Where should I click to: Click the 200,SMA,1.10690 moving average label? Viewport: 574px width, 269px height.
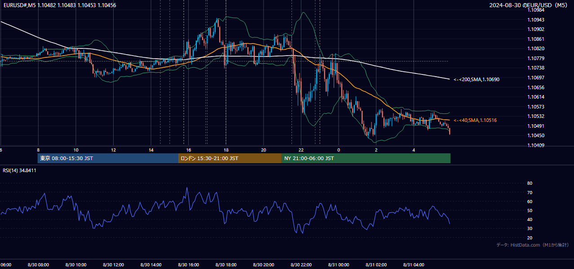(477, 79)
